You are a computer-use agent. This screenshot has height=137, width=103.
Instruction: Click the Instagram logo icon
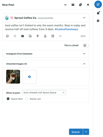click(12, 18)
